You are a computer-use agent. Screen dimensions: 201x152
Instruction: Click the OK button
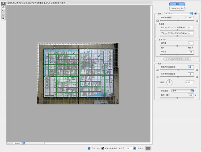coord(177,4)
